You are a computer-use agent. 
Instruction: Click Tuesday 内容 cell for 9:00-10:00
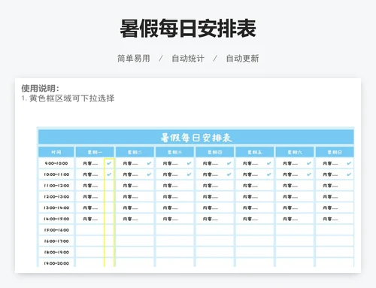coord(130,163)
